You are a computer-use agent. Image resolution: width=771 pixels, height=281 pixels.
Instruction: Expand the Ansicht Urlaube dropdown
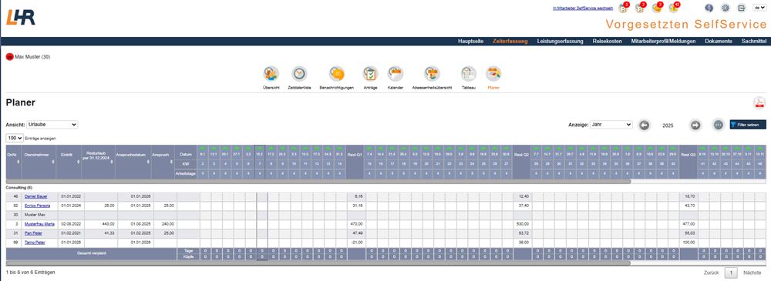coord(52,125)
